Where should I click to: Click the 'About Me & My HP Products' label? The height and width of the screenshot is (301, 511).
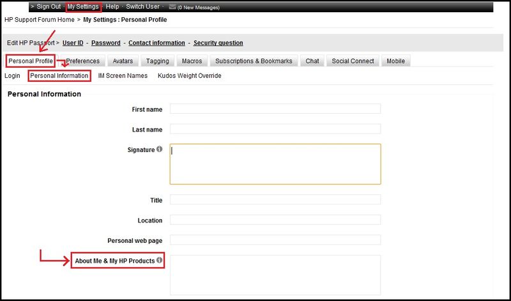point(115,261)
